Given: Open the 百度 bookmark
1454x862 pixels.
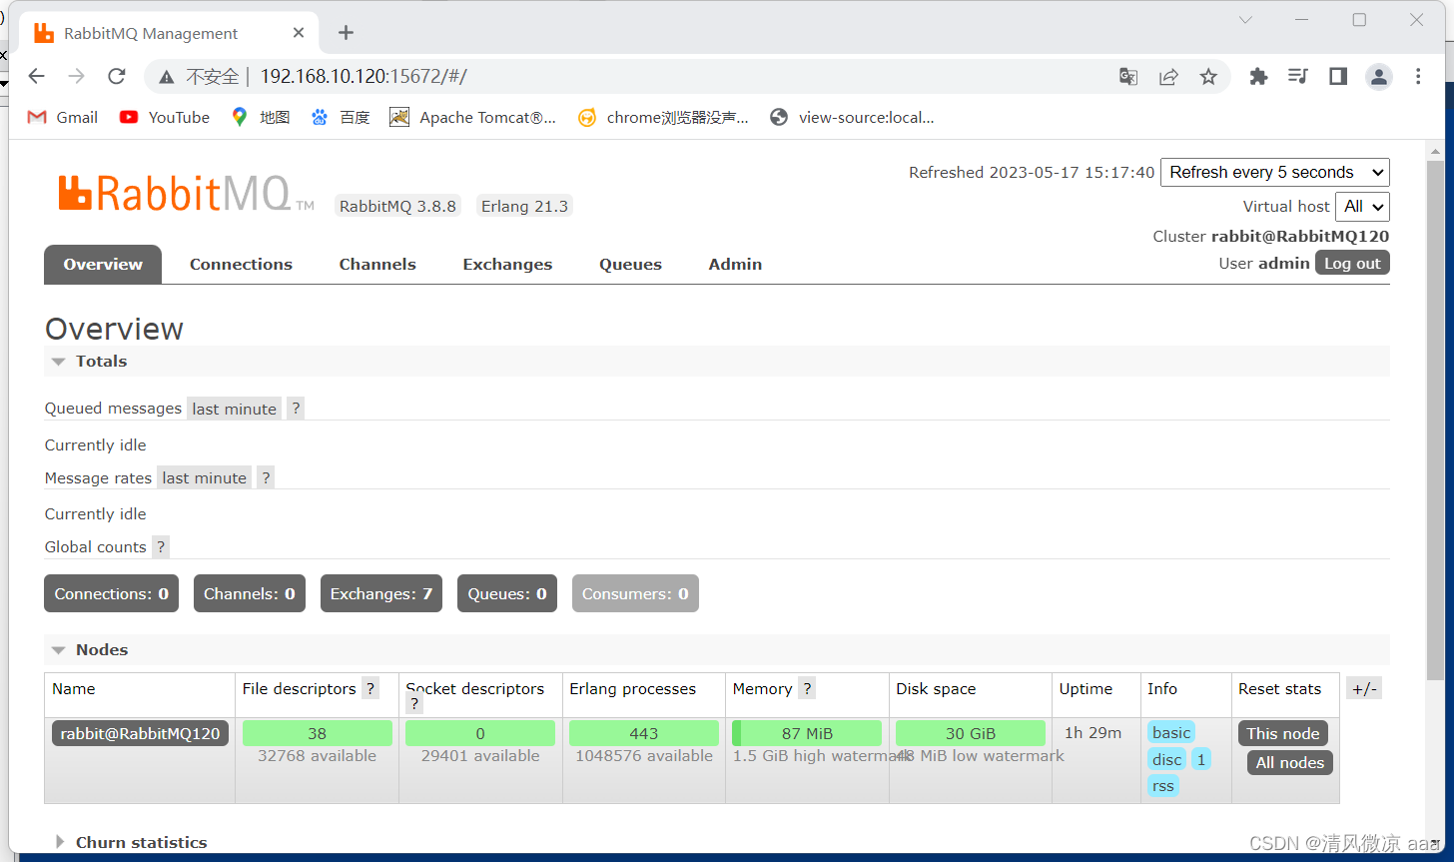Looking at the screenshot, I should tap(341, 117).
